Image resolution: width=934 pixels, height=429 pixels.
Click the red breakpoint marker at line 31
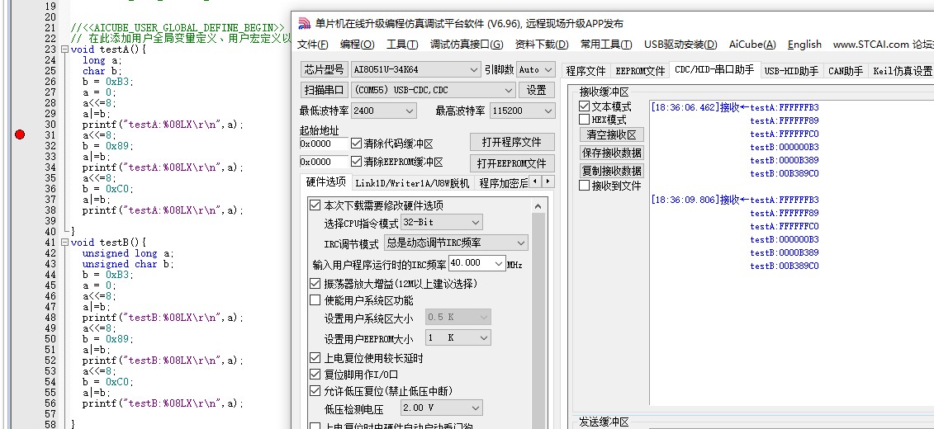pos(20,135)
